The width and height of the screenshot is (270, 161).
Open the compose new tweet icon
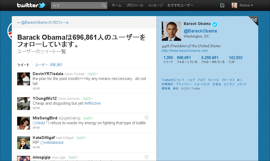coord(222,5)
